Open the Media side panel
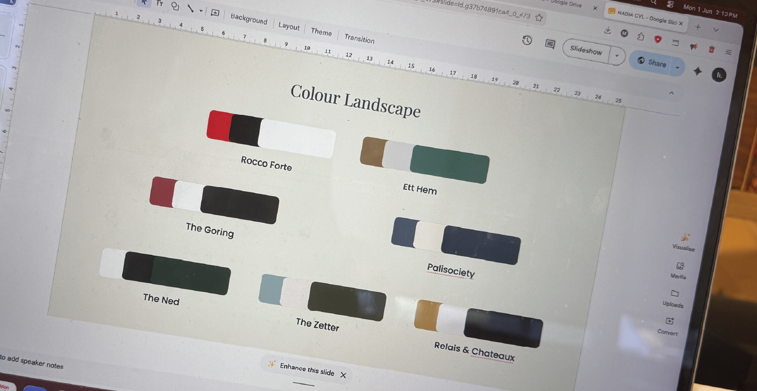Screen dimensions: 757x391 pos(678,271)
